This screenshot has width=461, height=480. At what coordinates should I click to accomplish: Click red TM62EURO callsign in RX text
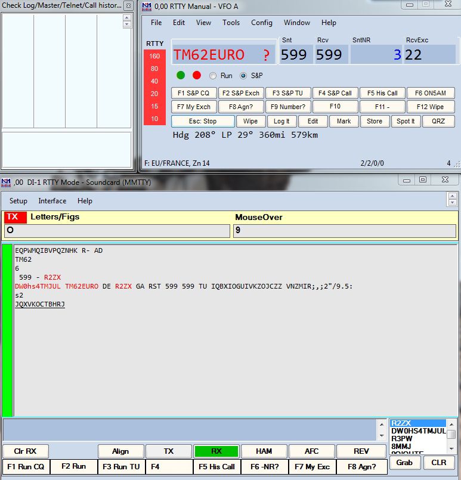[82, 286]
